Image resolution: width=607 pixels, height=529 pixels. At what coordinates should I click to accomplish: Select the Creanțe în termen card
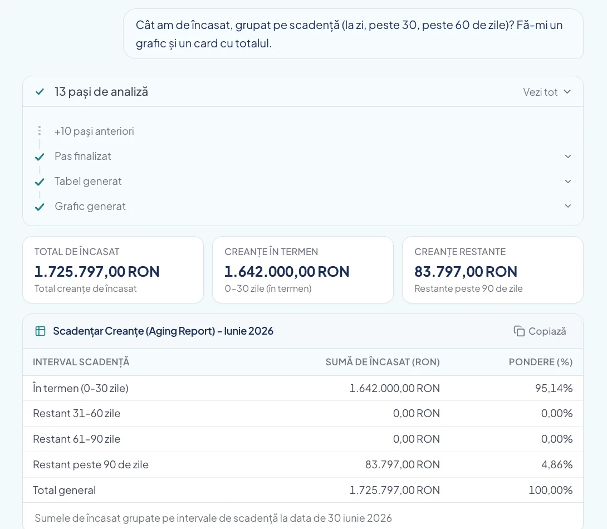(303, 270)
